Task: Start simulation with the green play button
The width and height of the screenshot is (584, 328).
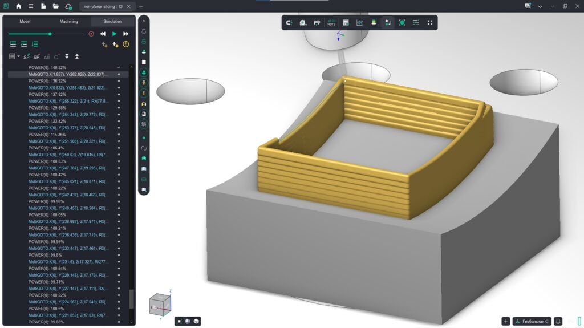Action: pyautogui.click(x=114, y=34)
